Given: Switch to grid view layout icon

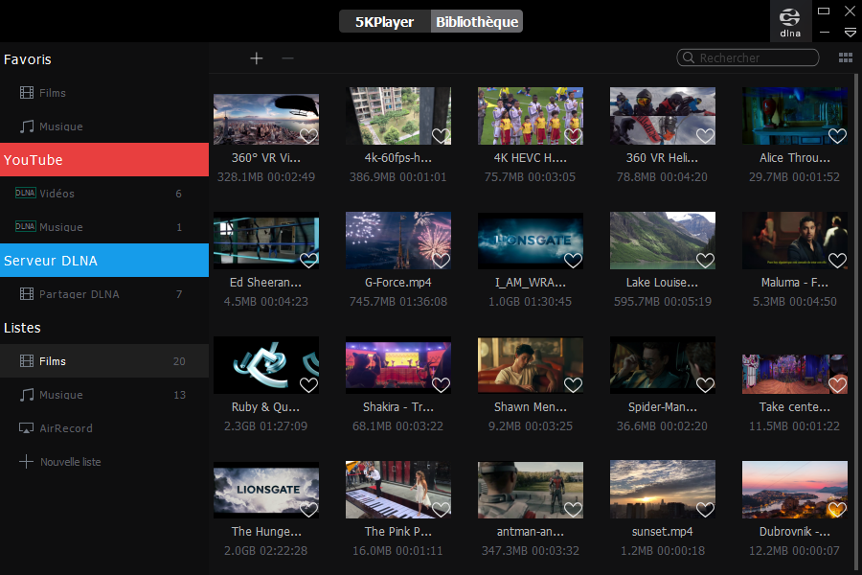Looking at the screenshot, I should pos(846,57).
